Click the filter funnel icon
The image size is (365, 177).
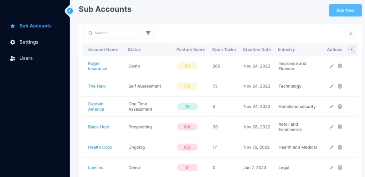148,33
